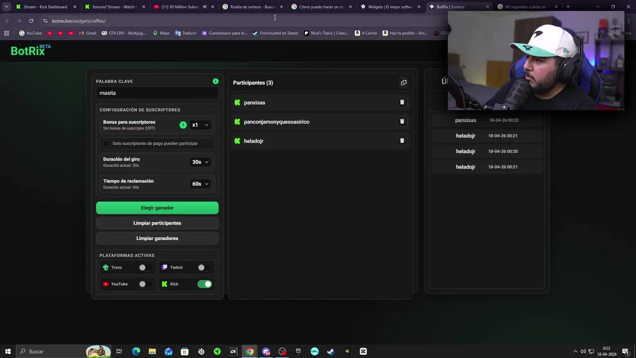Image resolution: width=636 pixels, height=358 pixels.
Task: Open the Tiempo de reclamación 60s dropdown
Action: 200,184
